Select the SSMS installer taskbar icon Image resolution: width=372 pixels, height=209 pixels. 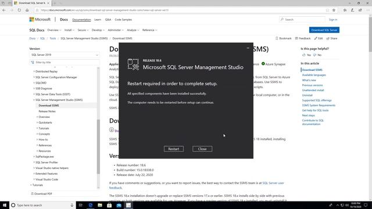pos(128,205)
